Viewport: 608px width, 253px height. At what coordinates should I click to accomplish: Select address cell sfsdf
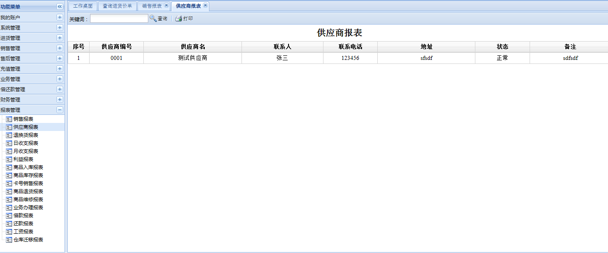click(427, 58)
